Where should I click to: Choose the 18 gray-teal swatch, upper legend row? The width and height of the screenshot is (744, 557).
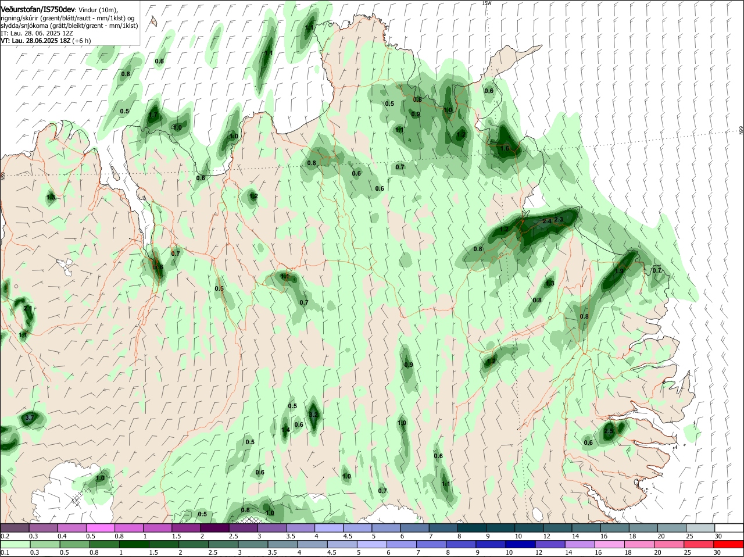tap(643, 527)
